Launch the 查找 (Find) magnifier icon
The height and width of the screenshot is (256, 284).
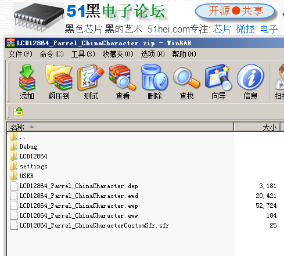pos(186,82)
